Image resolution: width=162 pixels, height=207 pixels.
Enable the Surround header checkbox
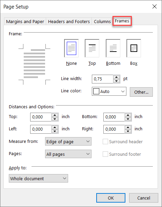click(105, 142)
